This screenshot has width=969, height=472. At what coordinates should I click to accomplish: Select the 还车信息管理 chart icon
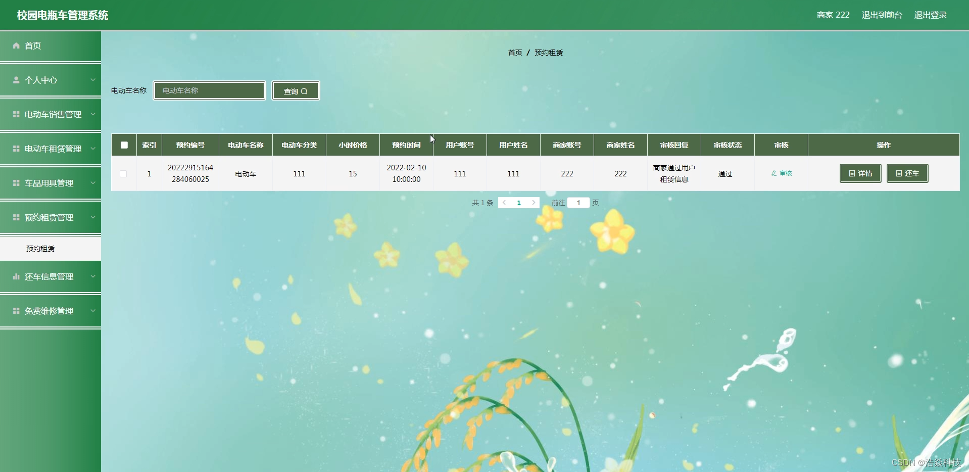coord(16,276)
